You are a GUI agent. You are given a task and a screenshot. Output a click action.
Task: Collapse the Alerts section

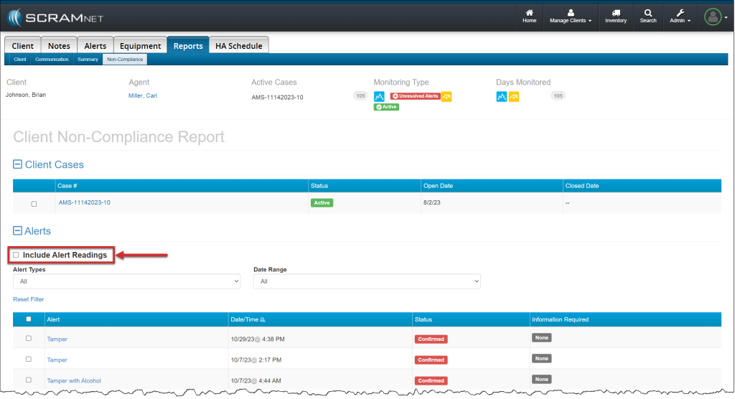tap(17, 230)
